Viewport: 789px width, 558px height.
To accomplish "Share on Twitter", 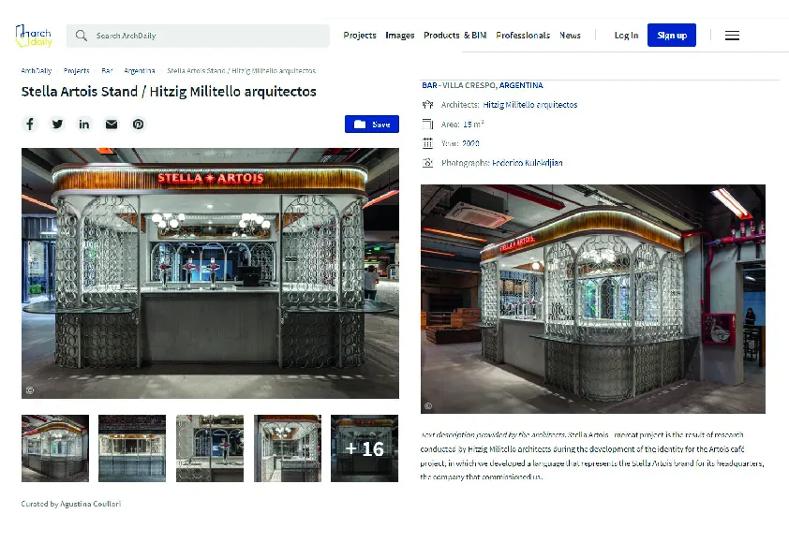I will click(x=57, y=125).
